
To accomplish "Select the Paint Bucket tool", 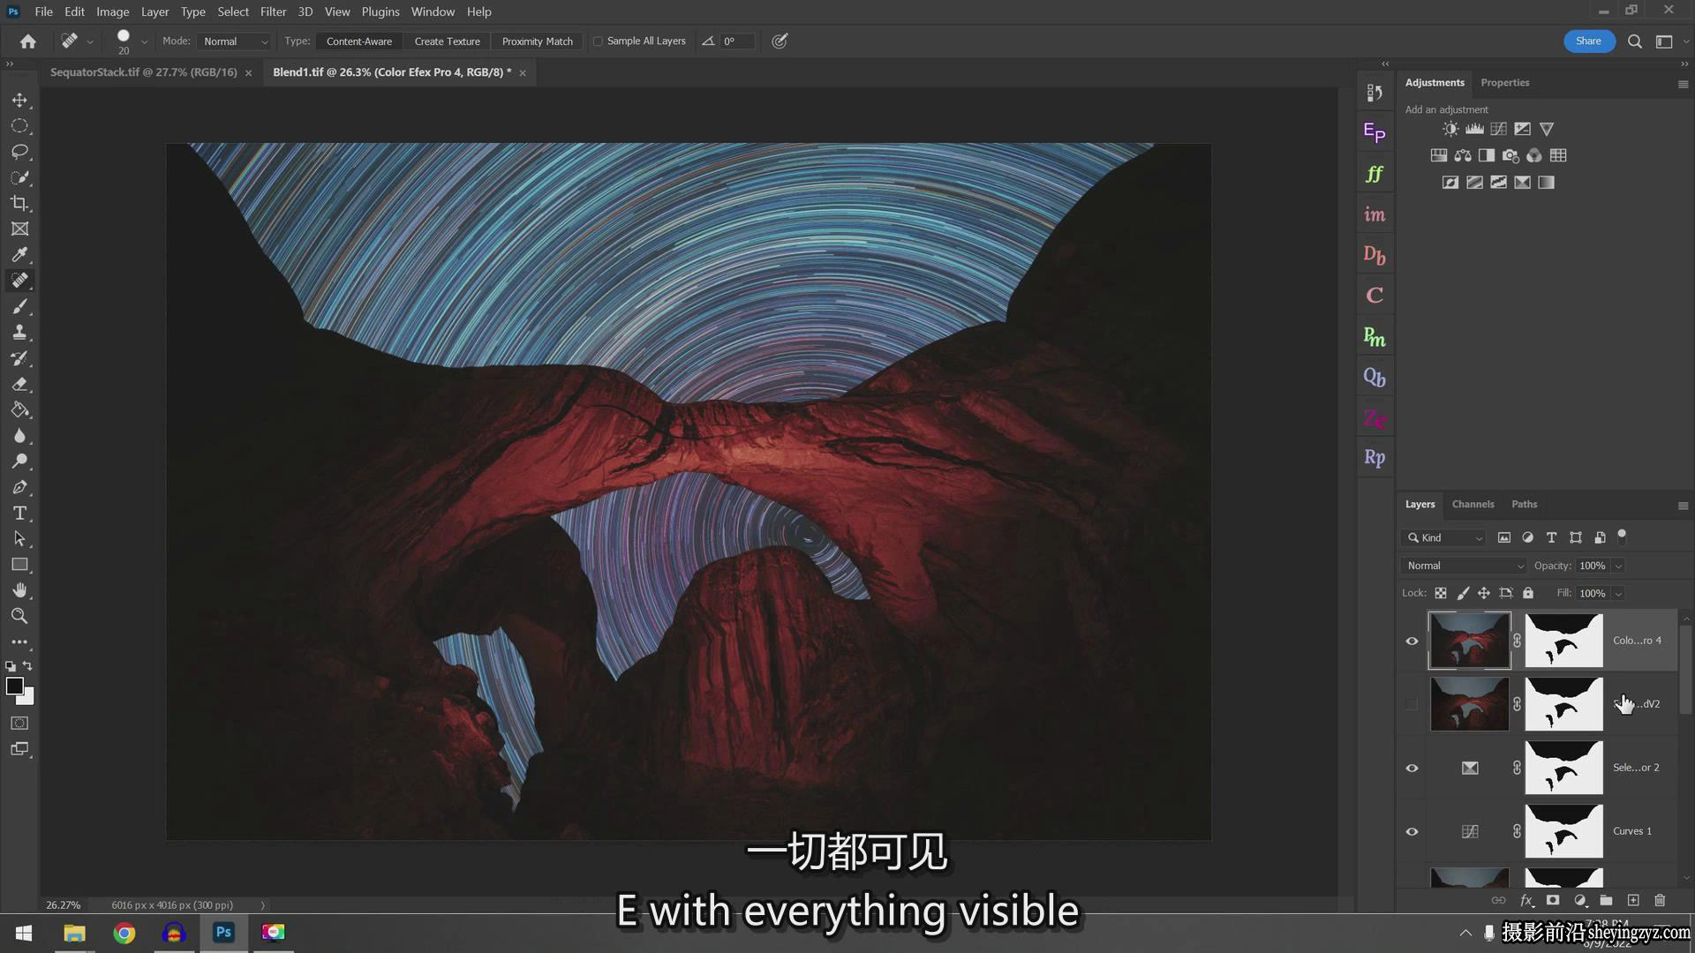I will tap(19, 409).
